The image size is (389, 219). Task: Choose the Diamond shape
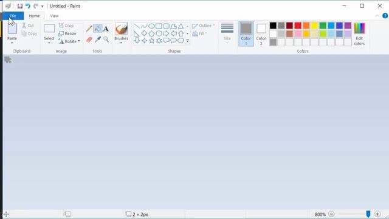tap(144, 33)
